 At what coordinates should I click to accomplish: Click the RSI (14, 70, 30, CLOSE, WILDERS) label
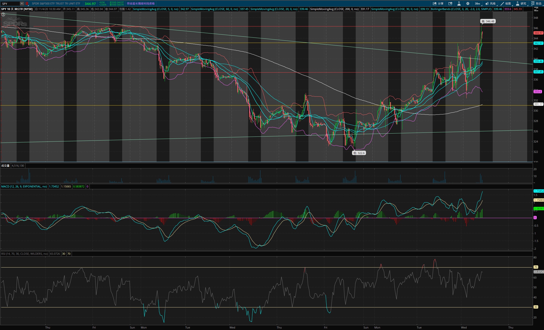24,254
